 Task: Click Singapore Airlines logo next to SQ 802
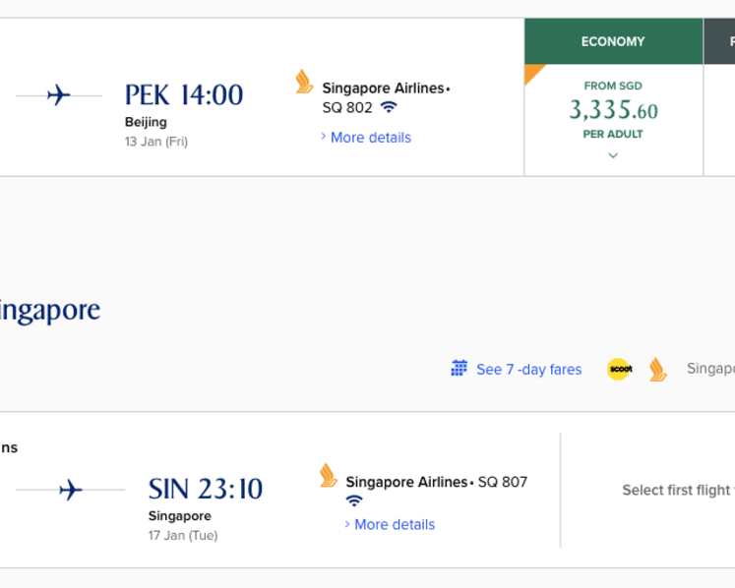point(304,82)
